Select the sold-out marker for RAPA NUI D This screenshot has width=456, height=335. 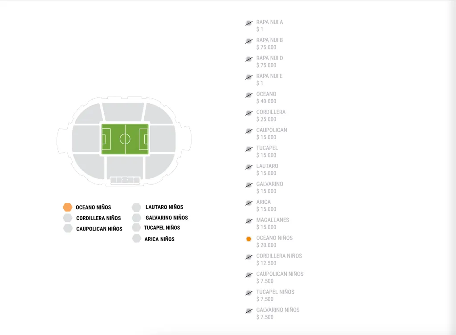point(248,58)
